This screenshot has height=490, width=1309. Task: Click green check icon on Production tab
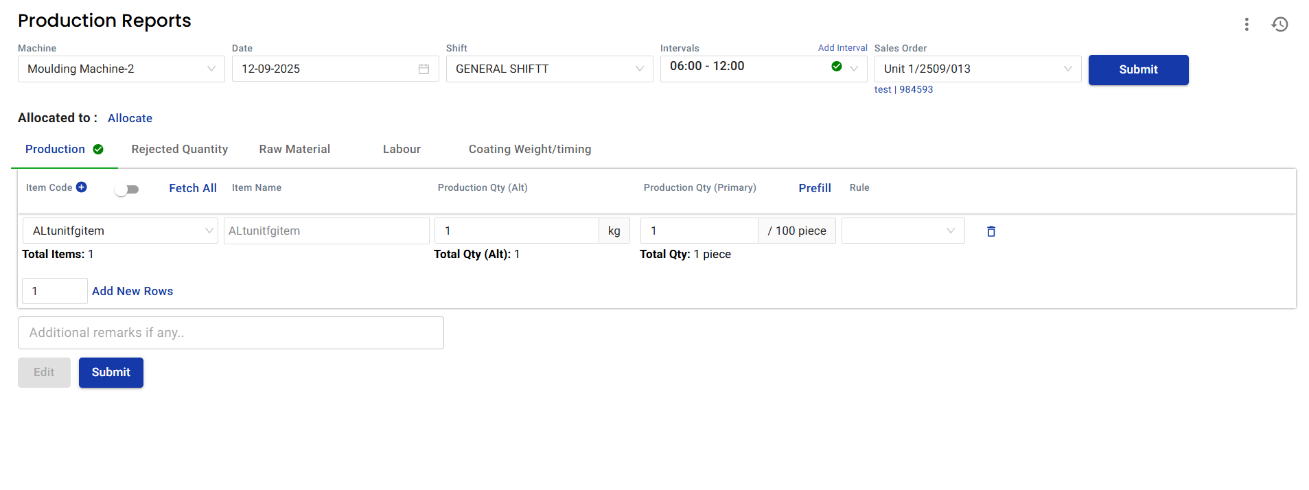tap(98, 150)
